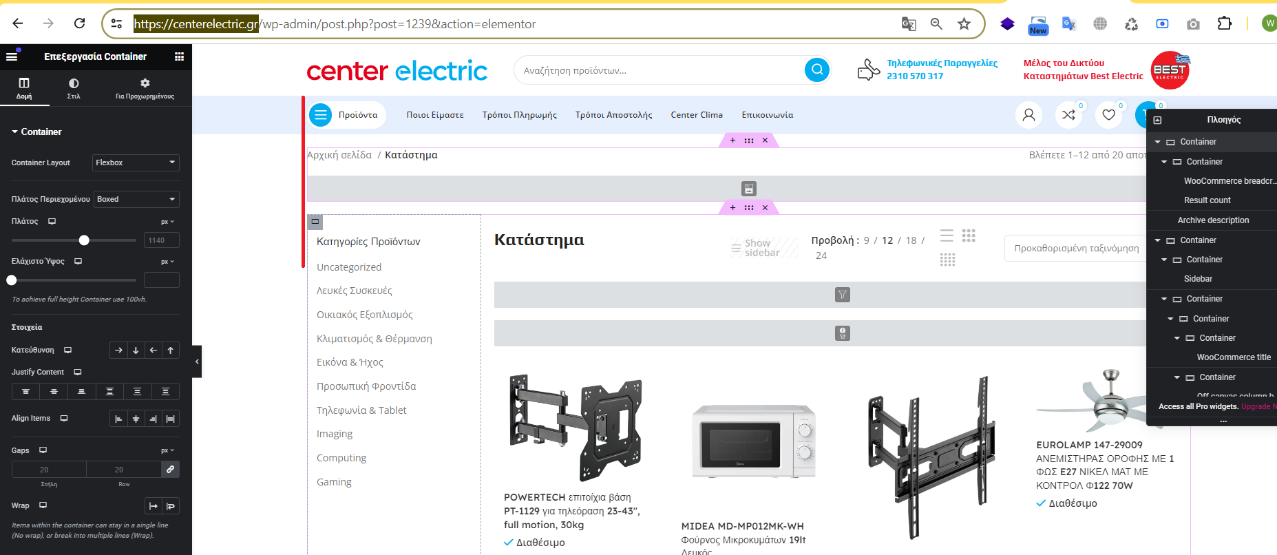The image size is (1277, 555).
Task: Click the Πλάτος slider handle
Action: coord(84,240)
